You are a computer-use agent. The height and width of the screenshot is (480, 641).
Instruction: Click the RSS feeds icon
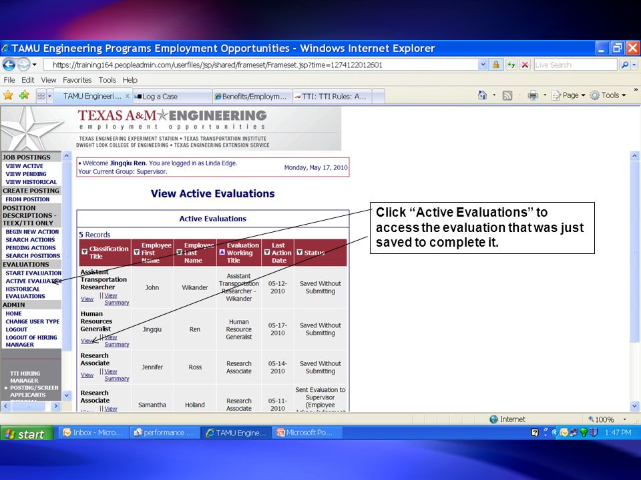click(x=507, y=95)
